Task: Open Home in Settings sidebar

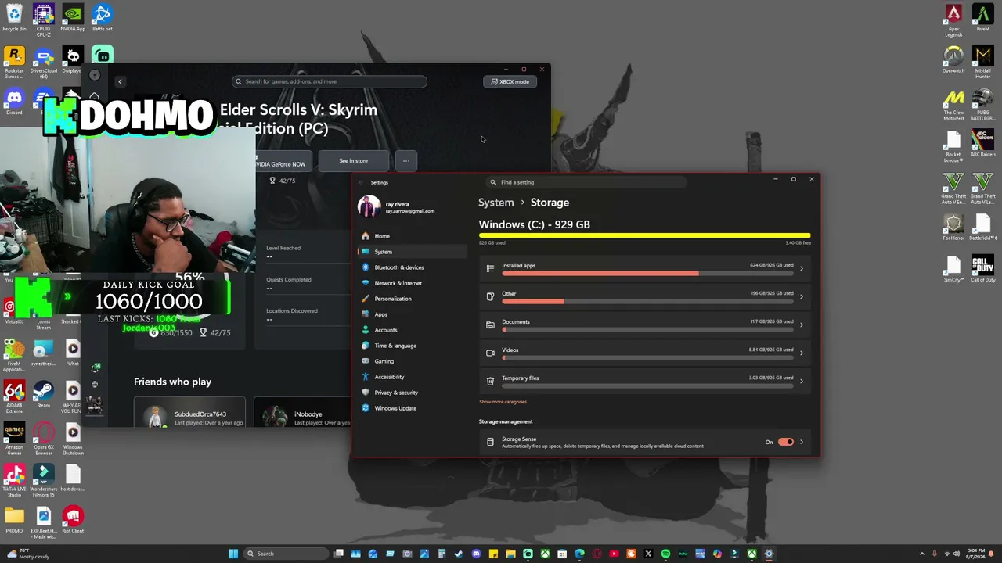Action: [x=412, y=236]
